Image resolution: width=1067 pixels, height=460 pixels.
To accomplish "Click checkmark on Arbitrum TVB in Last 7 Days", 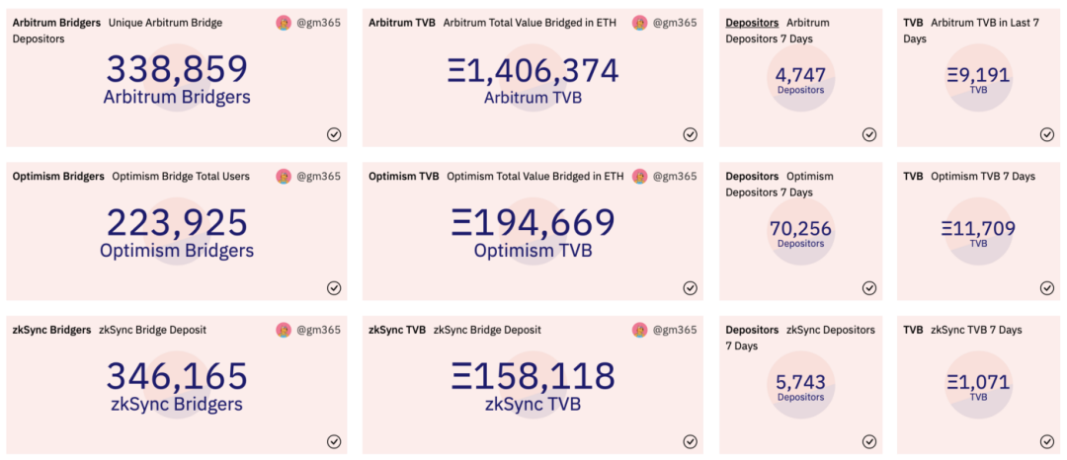I will click(1047, 134).
